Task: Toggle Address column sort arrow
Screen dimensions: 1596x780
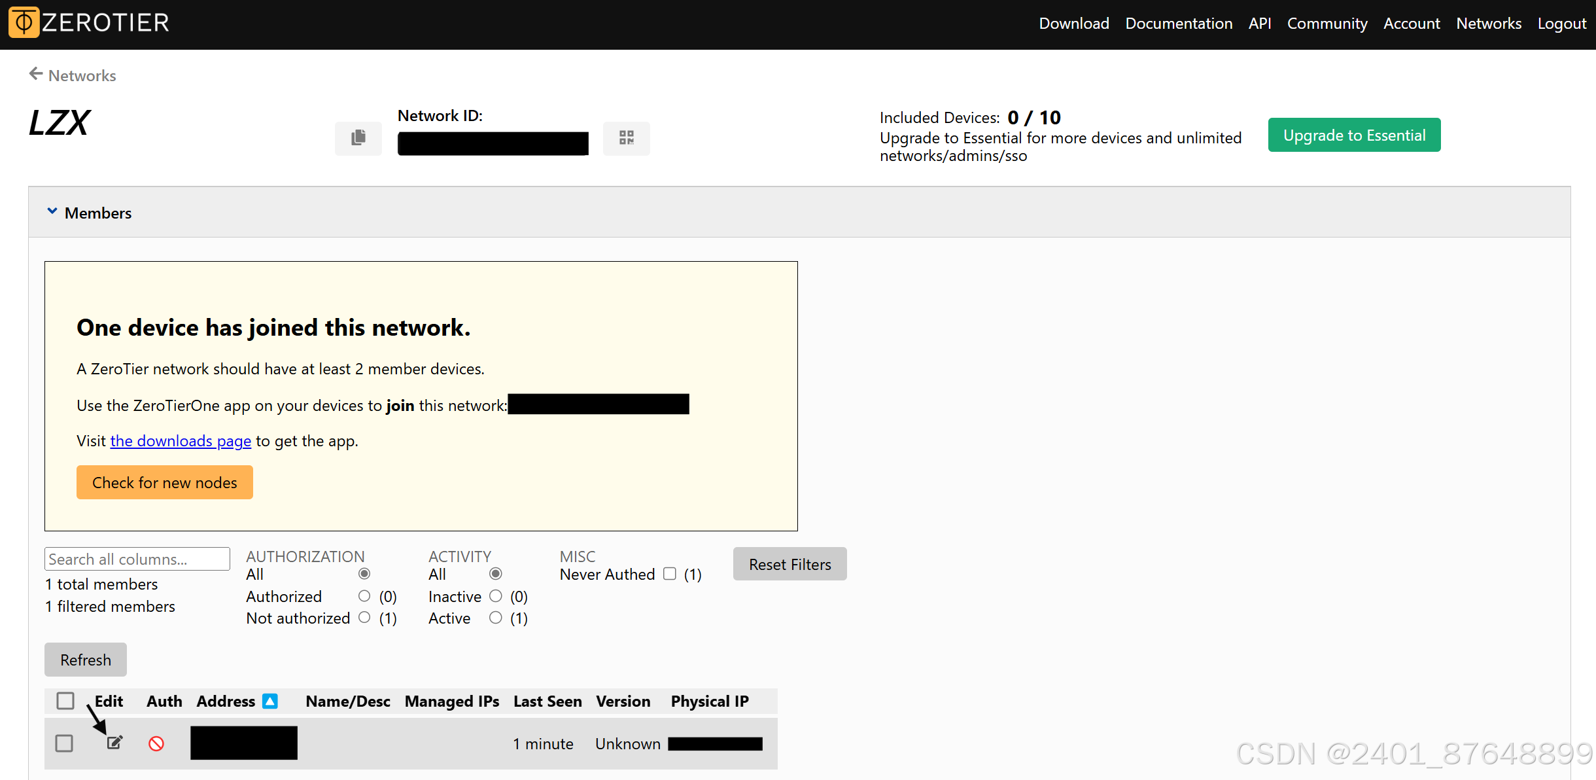Action: (x=270, y=701)
